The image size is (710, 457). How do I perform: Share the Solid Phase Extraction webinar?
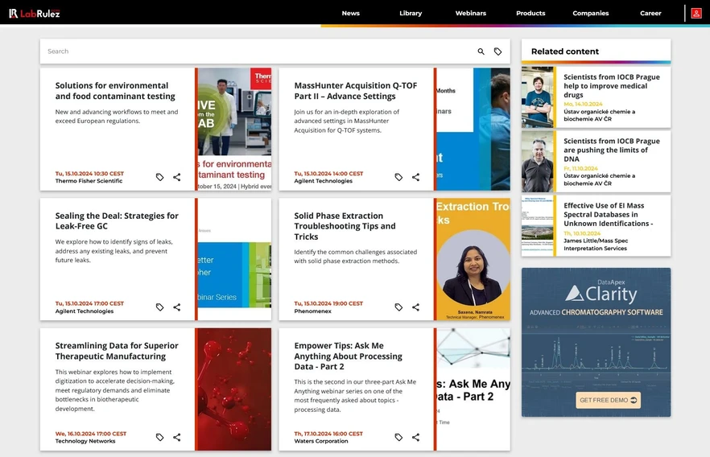415,307
